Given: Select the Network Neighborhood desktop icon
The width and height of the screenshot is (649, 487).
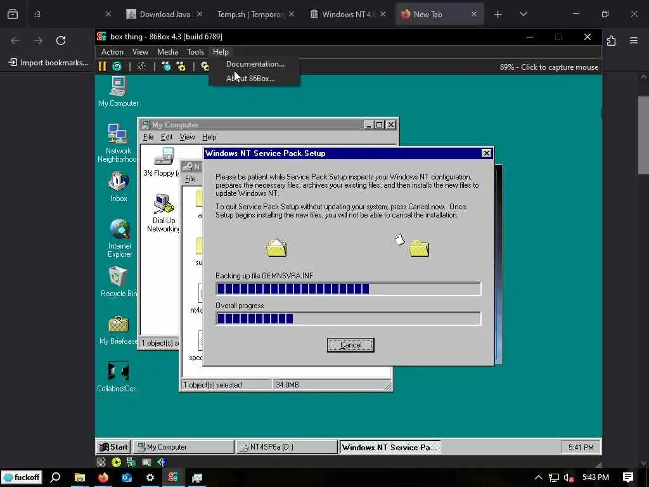Looking at the screenshot, I should (x=117, y=143).
